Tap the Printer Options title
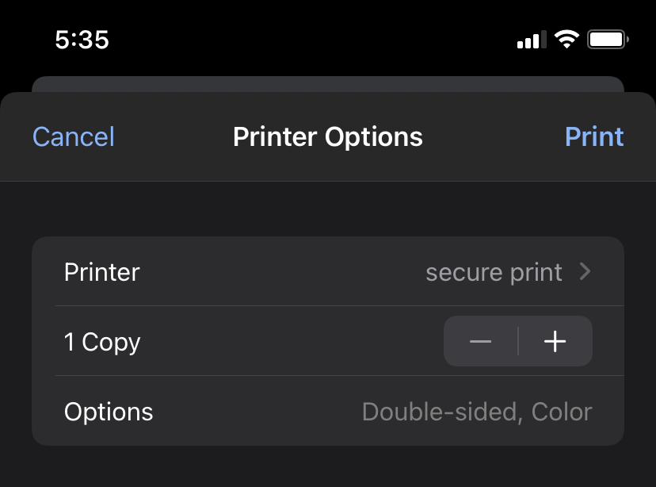The height and width of the screenshot is (487, 656). (327, 136)
